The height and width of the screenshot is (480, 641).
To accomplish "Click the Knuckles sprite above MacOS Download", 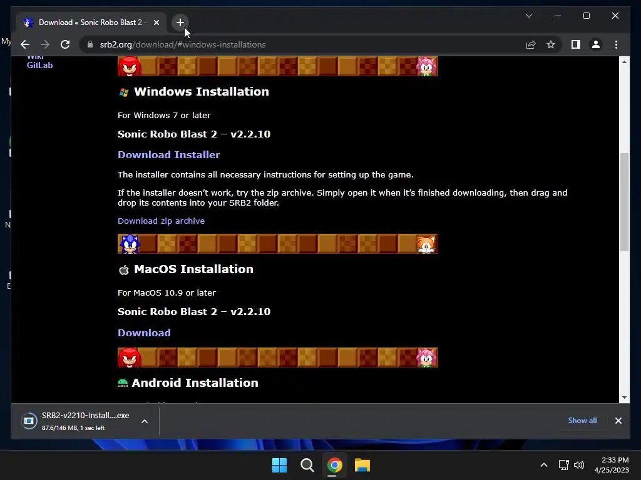I will (x=130, y=357).
